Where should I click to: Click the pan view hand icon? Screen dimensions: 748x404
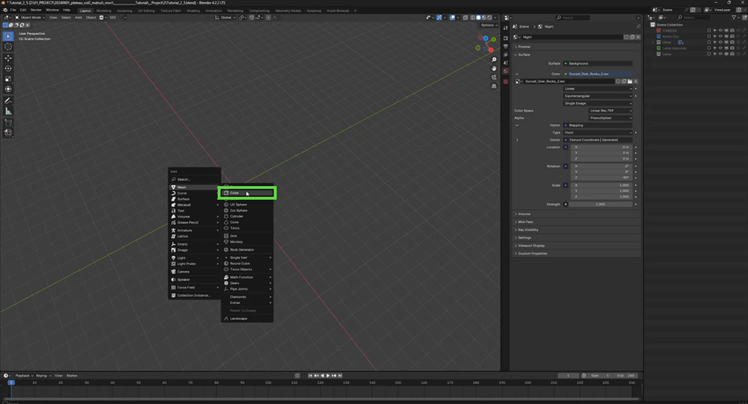(x=494, y=68)
